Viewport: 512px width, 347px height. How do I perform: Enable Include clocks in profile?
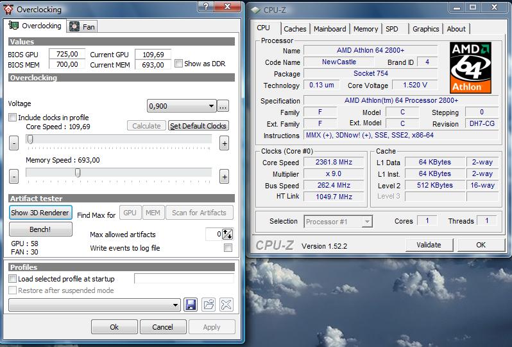(x=12, y=117)
